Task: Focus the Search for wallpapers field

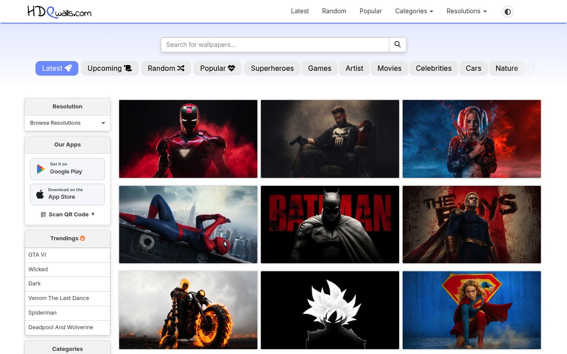Action: click(x=275, y=45)
